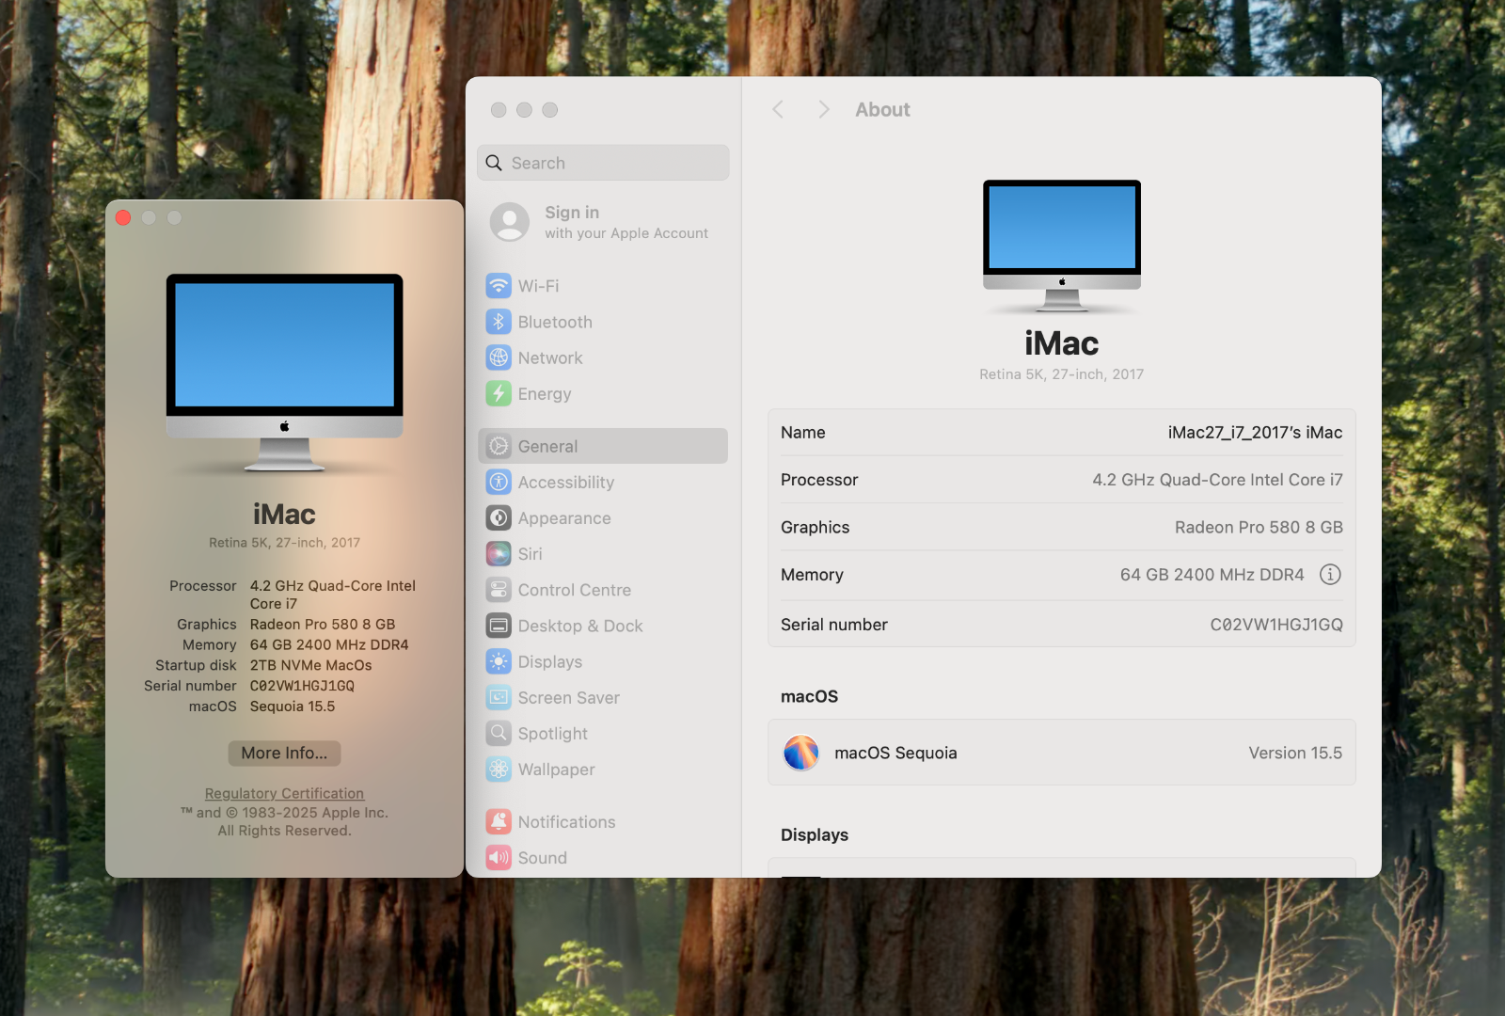Viewport: 1505px width, 1016px height.
Task: Click the Desktop & Dock icon
Action: (499, 626)
